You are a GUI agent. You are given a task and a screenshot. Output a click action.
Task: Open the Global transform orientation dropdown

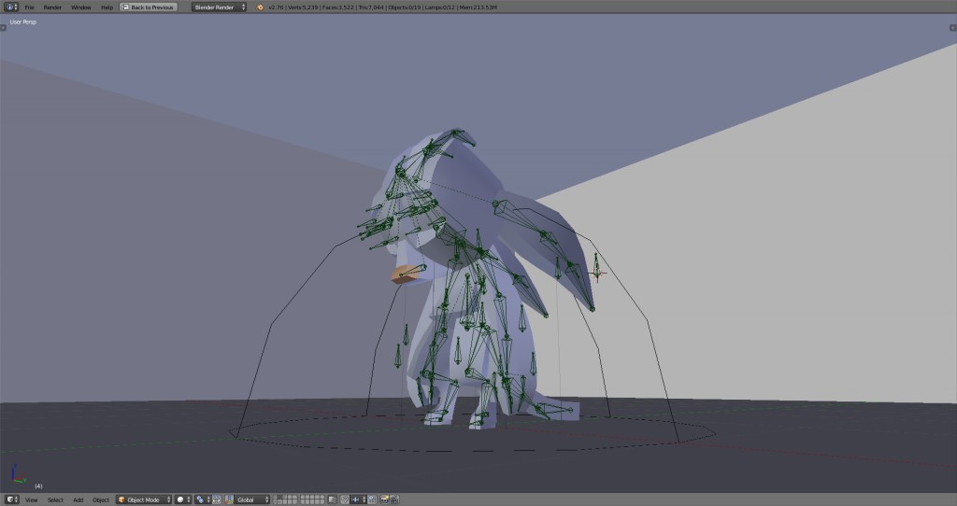tap(250, 499)
